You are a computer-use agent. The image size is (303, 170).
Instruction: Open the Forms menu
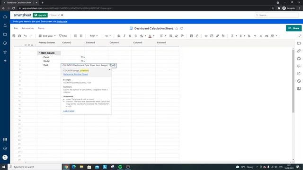point(41,28)
